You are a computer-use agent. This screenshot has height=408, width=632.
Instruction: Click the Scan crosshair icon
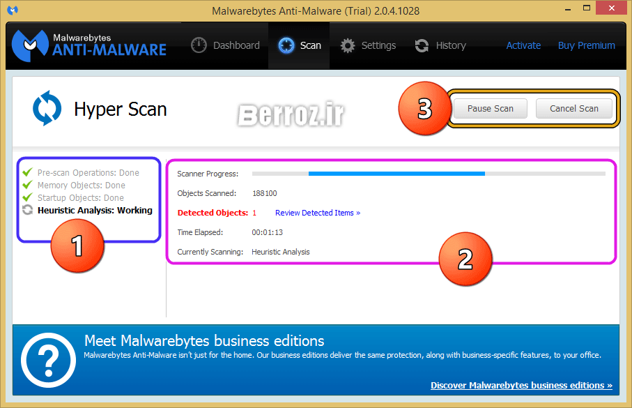(286, 45)
